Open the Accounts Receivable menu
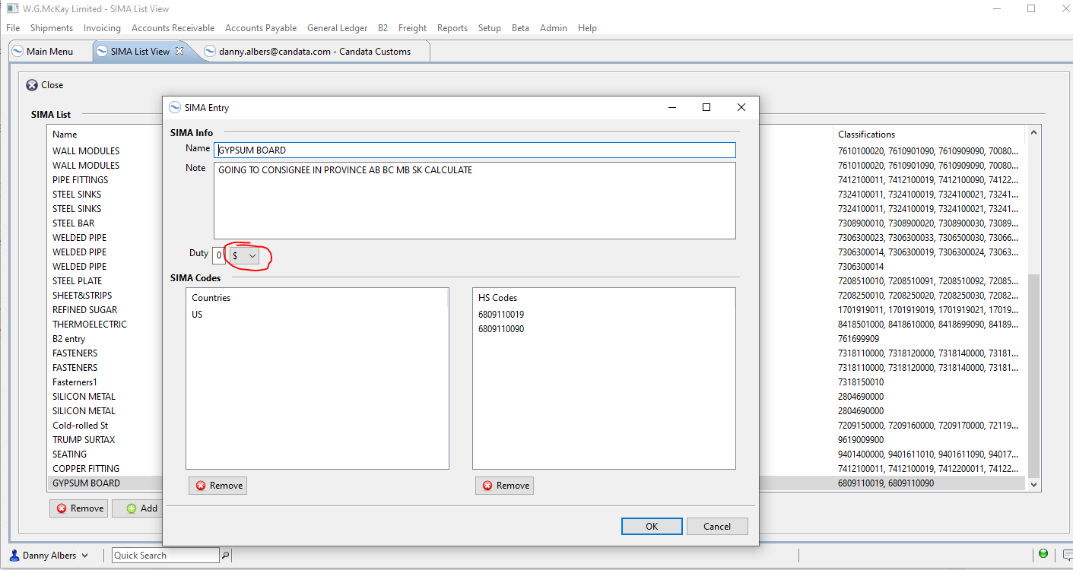The height and width of the screenshot is (570, 1073). [x=173, y=28]
